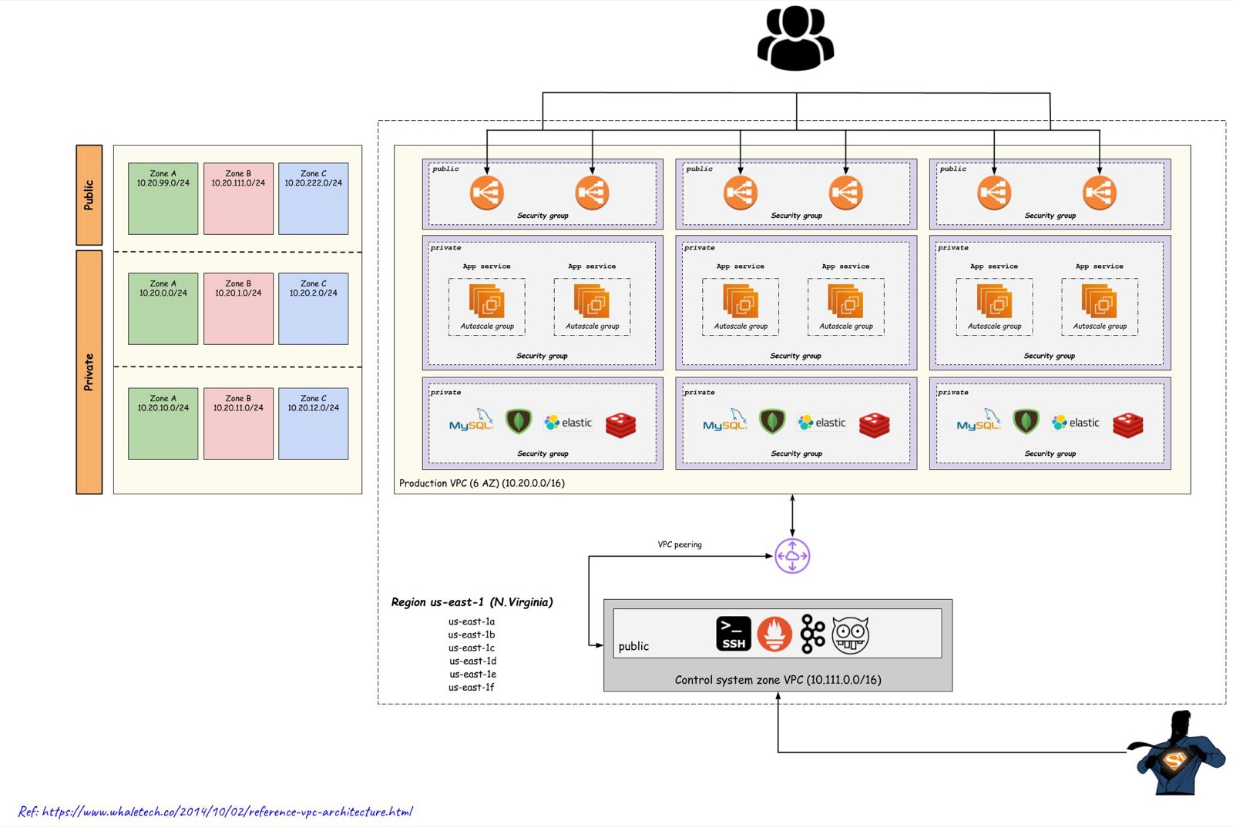This screenshot has height=827, width=1233.
Task: Select green Zone A 10.20.99.0/24 box
Action: click(163, 199)
